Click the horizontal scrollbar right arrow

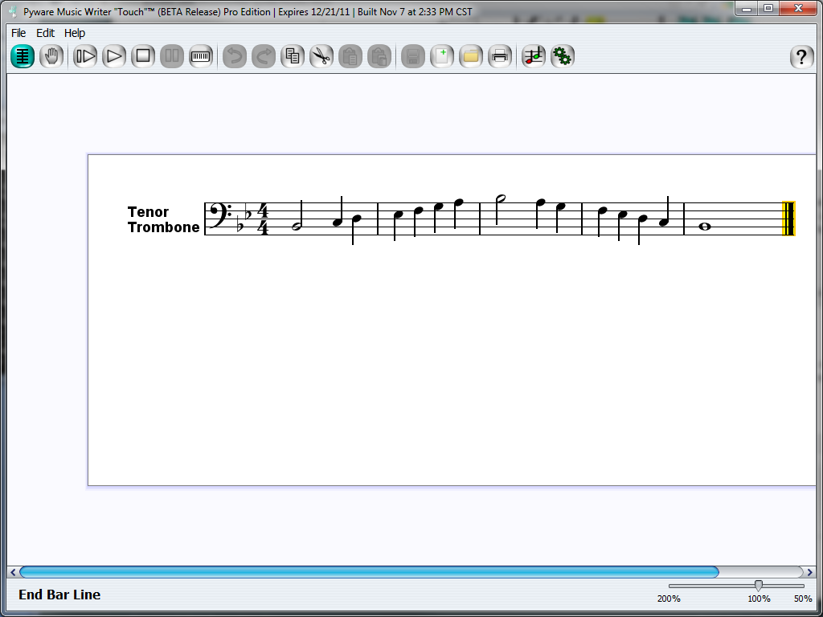[x=809, y=572]
